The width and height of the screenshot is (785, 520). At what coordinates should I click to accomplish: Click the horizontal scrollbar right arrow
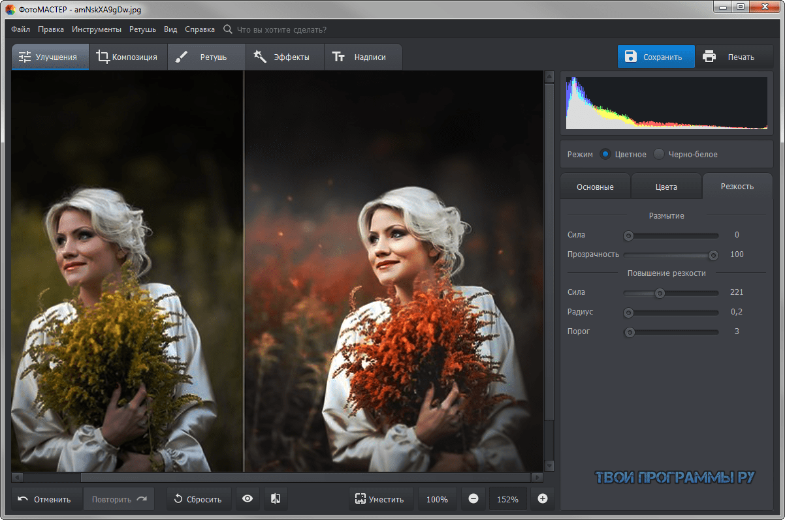pyautogui.click(x=537, y=478)
